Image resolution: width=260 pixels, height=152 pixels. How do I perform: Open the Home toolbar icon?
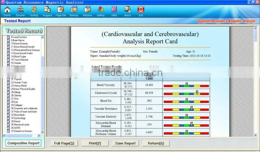(x=7, y=10)
